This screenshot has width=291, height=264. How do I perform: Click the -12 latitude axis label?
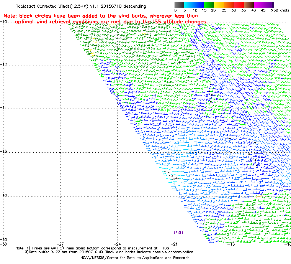(3, 64)
